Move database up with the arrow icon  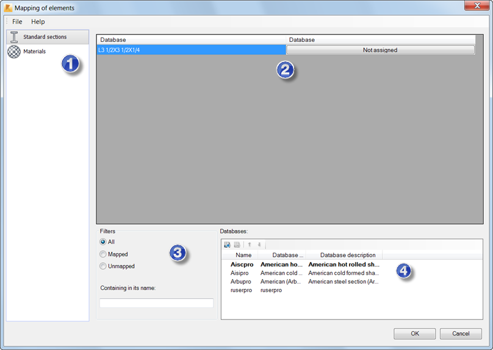[x=250, y=245]
